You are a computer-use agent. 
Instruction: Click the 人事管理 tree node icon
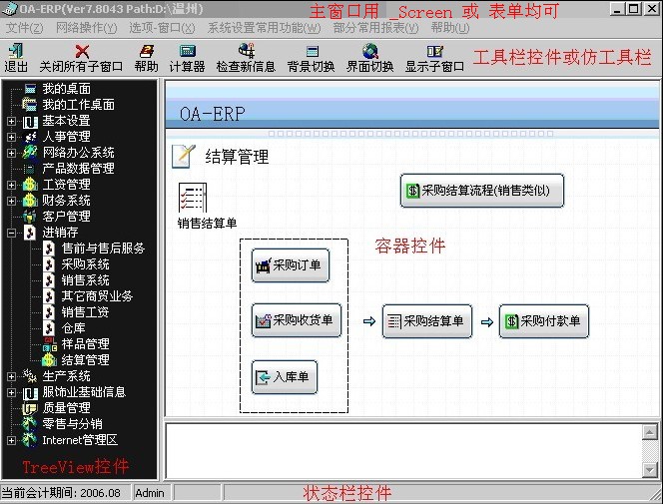pyautogui.click(x=30, y=137)
